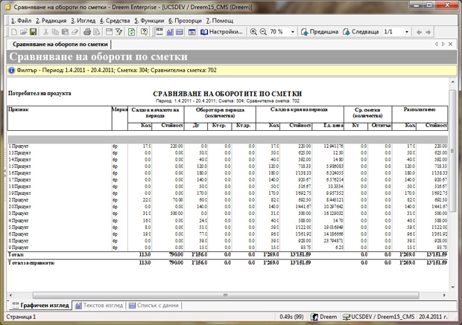The width and height of the screenshot is (462, 325).
Task: Print the report with the printer icon
Action: 87,32
